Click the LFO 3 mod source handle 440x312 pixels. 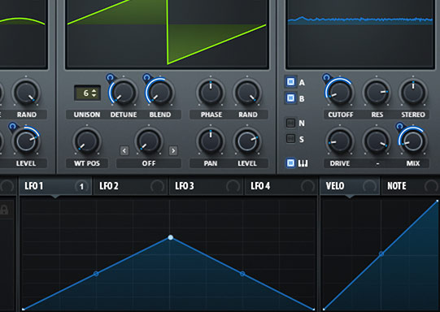[x=233, y=186]
